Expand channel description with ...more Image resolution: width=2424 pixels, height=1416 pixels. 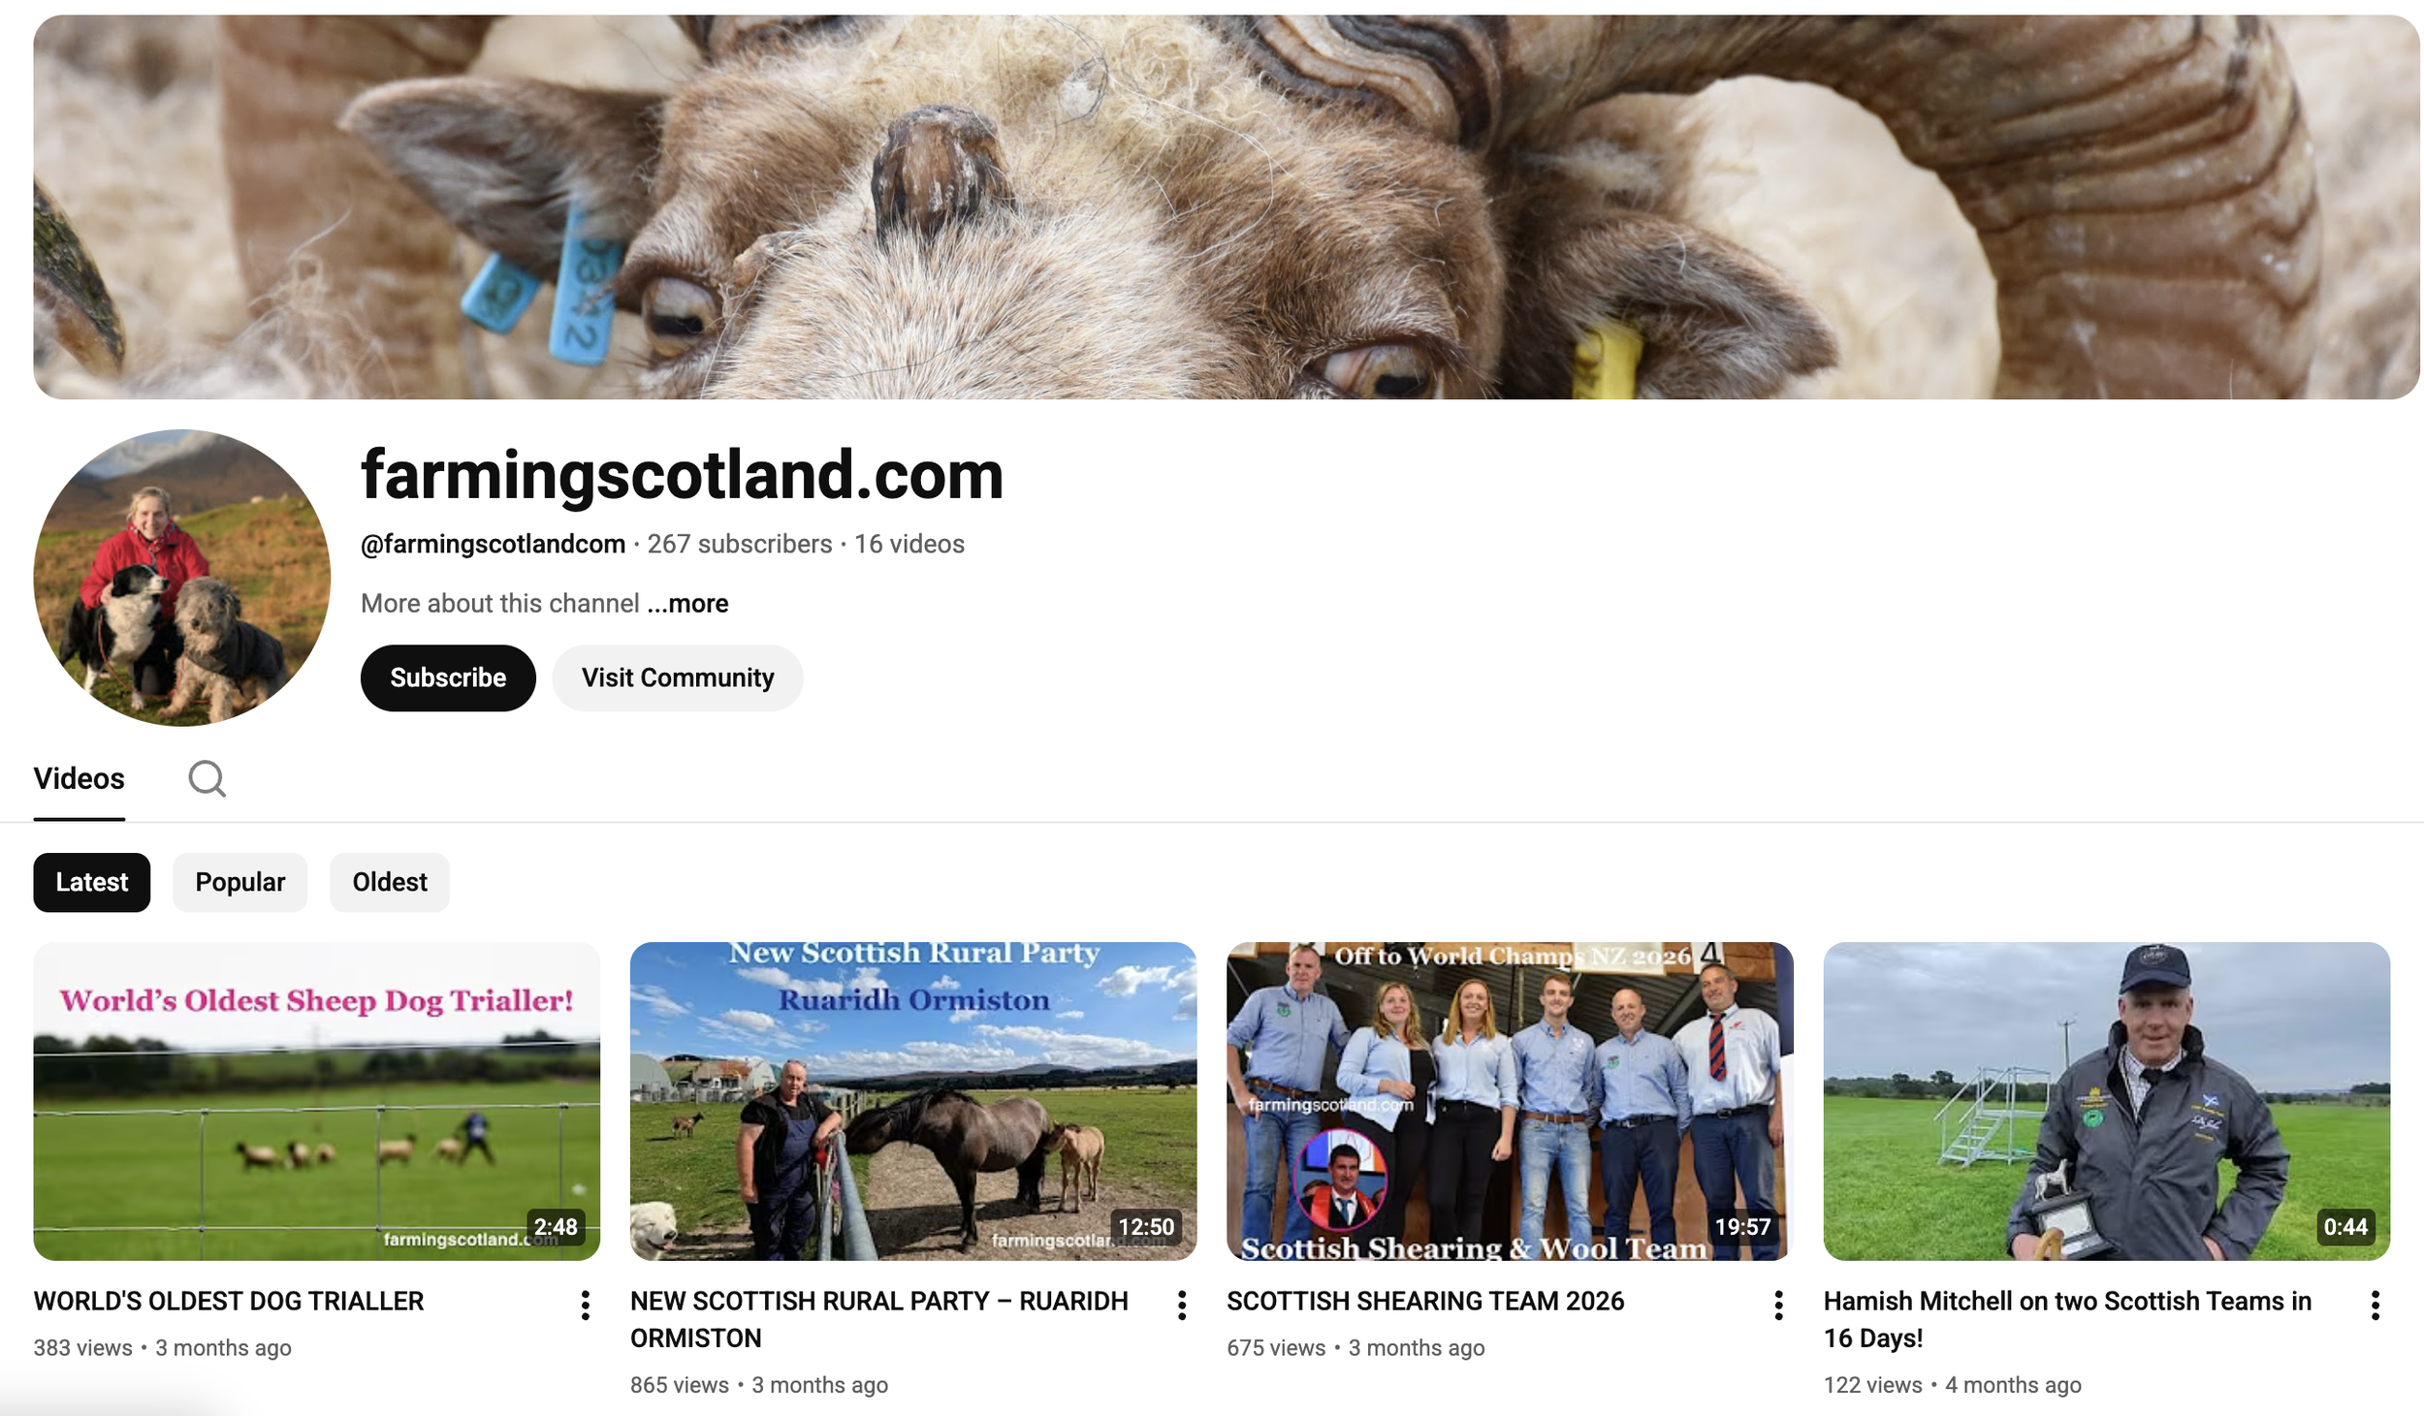[687, 603]
